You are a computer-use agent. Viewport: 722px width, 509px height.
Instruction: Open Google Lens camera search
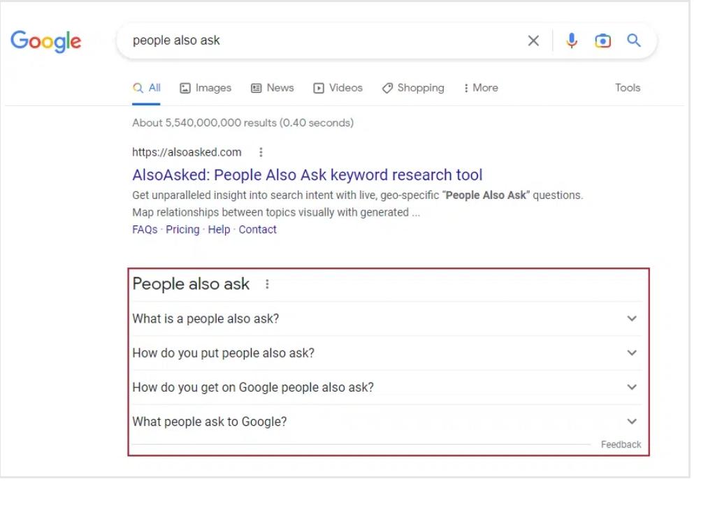[602, 41]
